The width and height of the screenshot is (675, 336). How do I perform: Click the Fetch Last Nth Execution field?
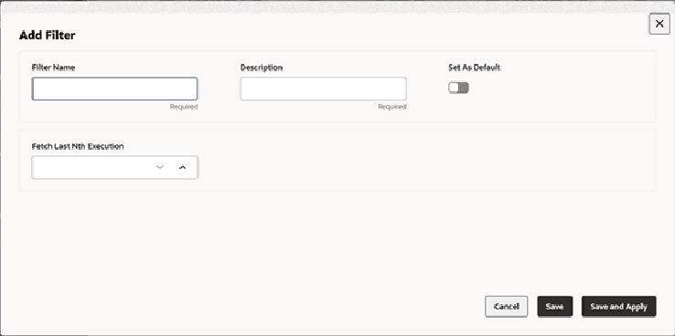[x=114, y=167]
